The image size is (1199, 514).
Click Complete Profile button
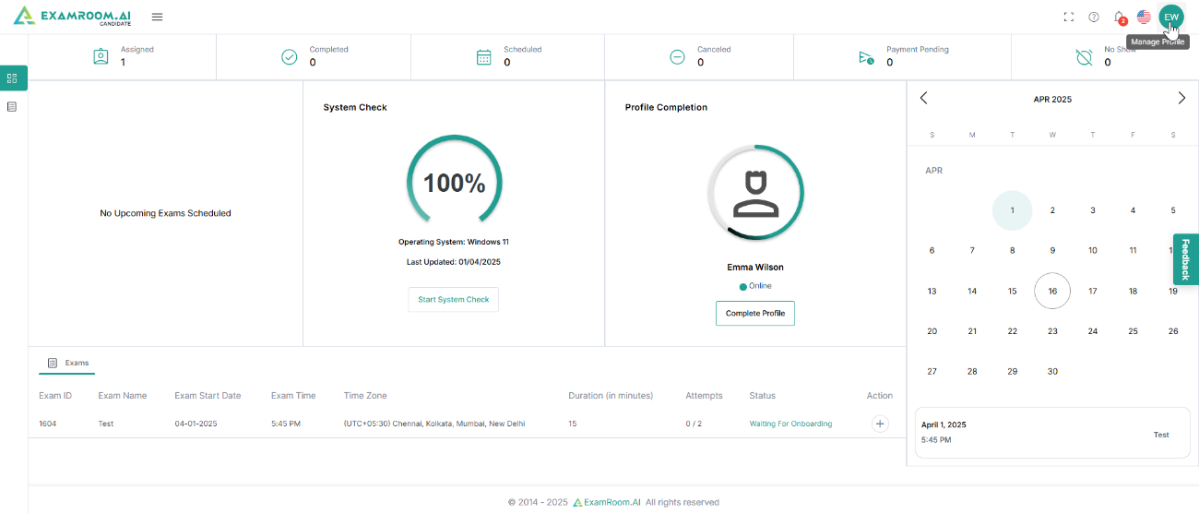[754, 314]
